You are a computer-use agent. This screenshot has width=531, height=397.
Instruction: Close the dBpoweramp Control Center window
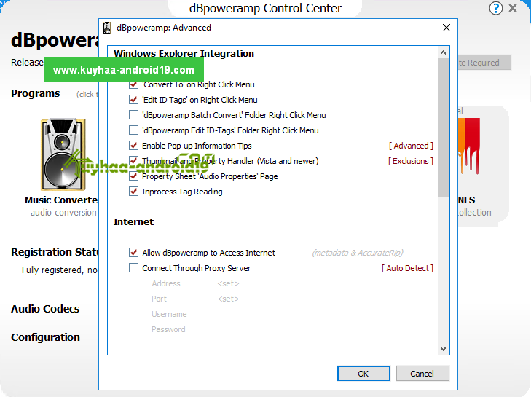point(513,8)
